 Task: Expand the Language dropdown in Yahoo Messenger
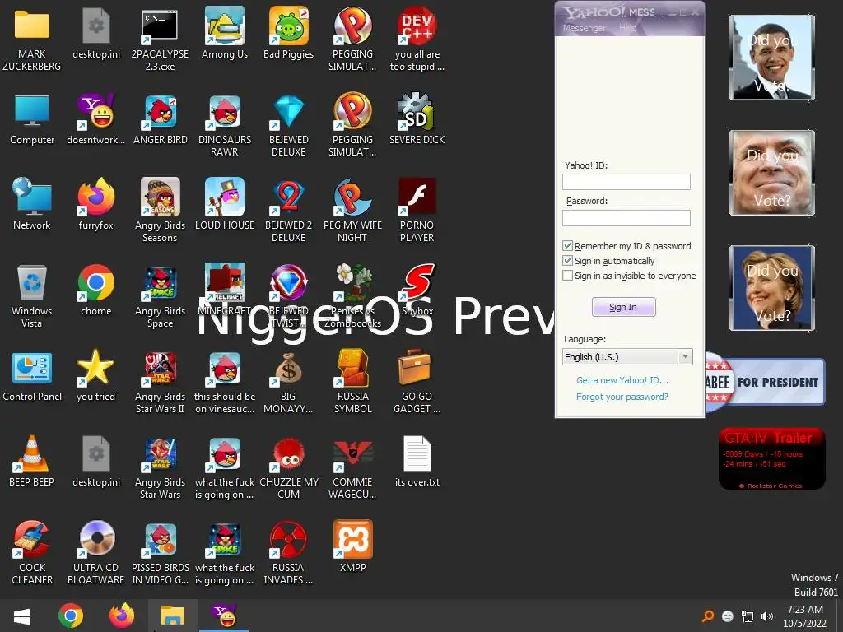(x=685, y=357)
